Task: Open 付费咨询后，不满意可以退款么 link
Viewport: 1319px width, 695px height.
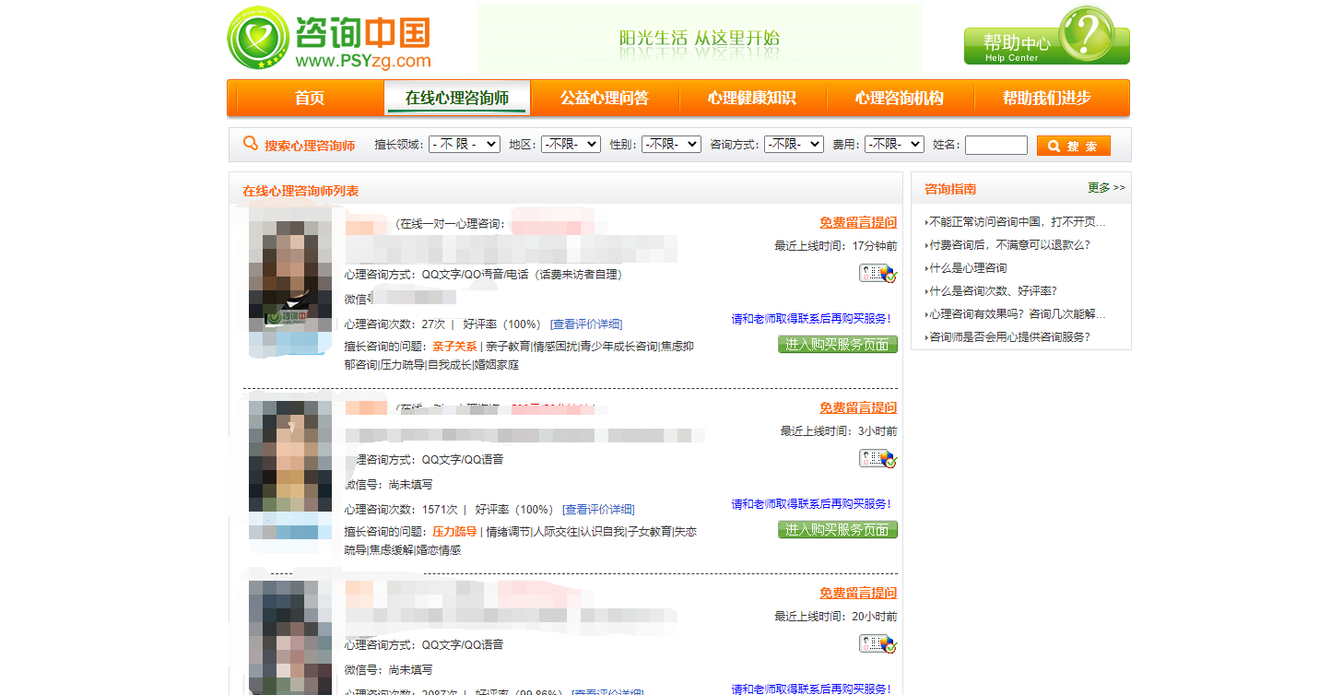Action: point(1009,245)
